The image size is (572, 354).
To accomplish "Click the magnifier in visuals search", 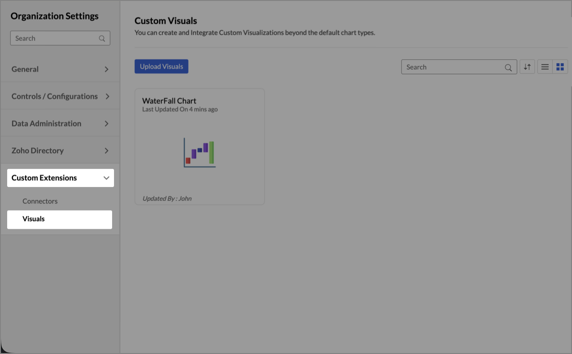I will pos(508,67).
